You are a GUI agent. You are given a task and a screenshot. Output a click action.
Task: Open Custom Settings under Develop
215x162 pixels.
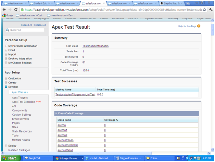[x=22, y=115]
